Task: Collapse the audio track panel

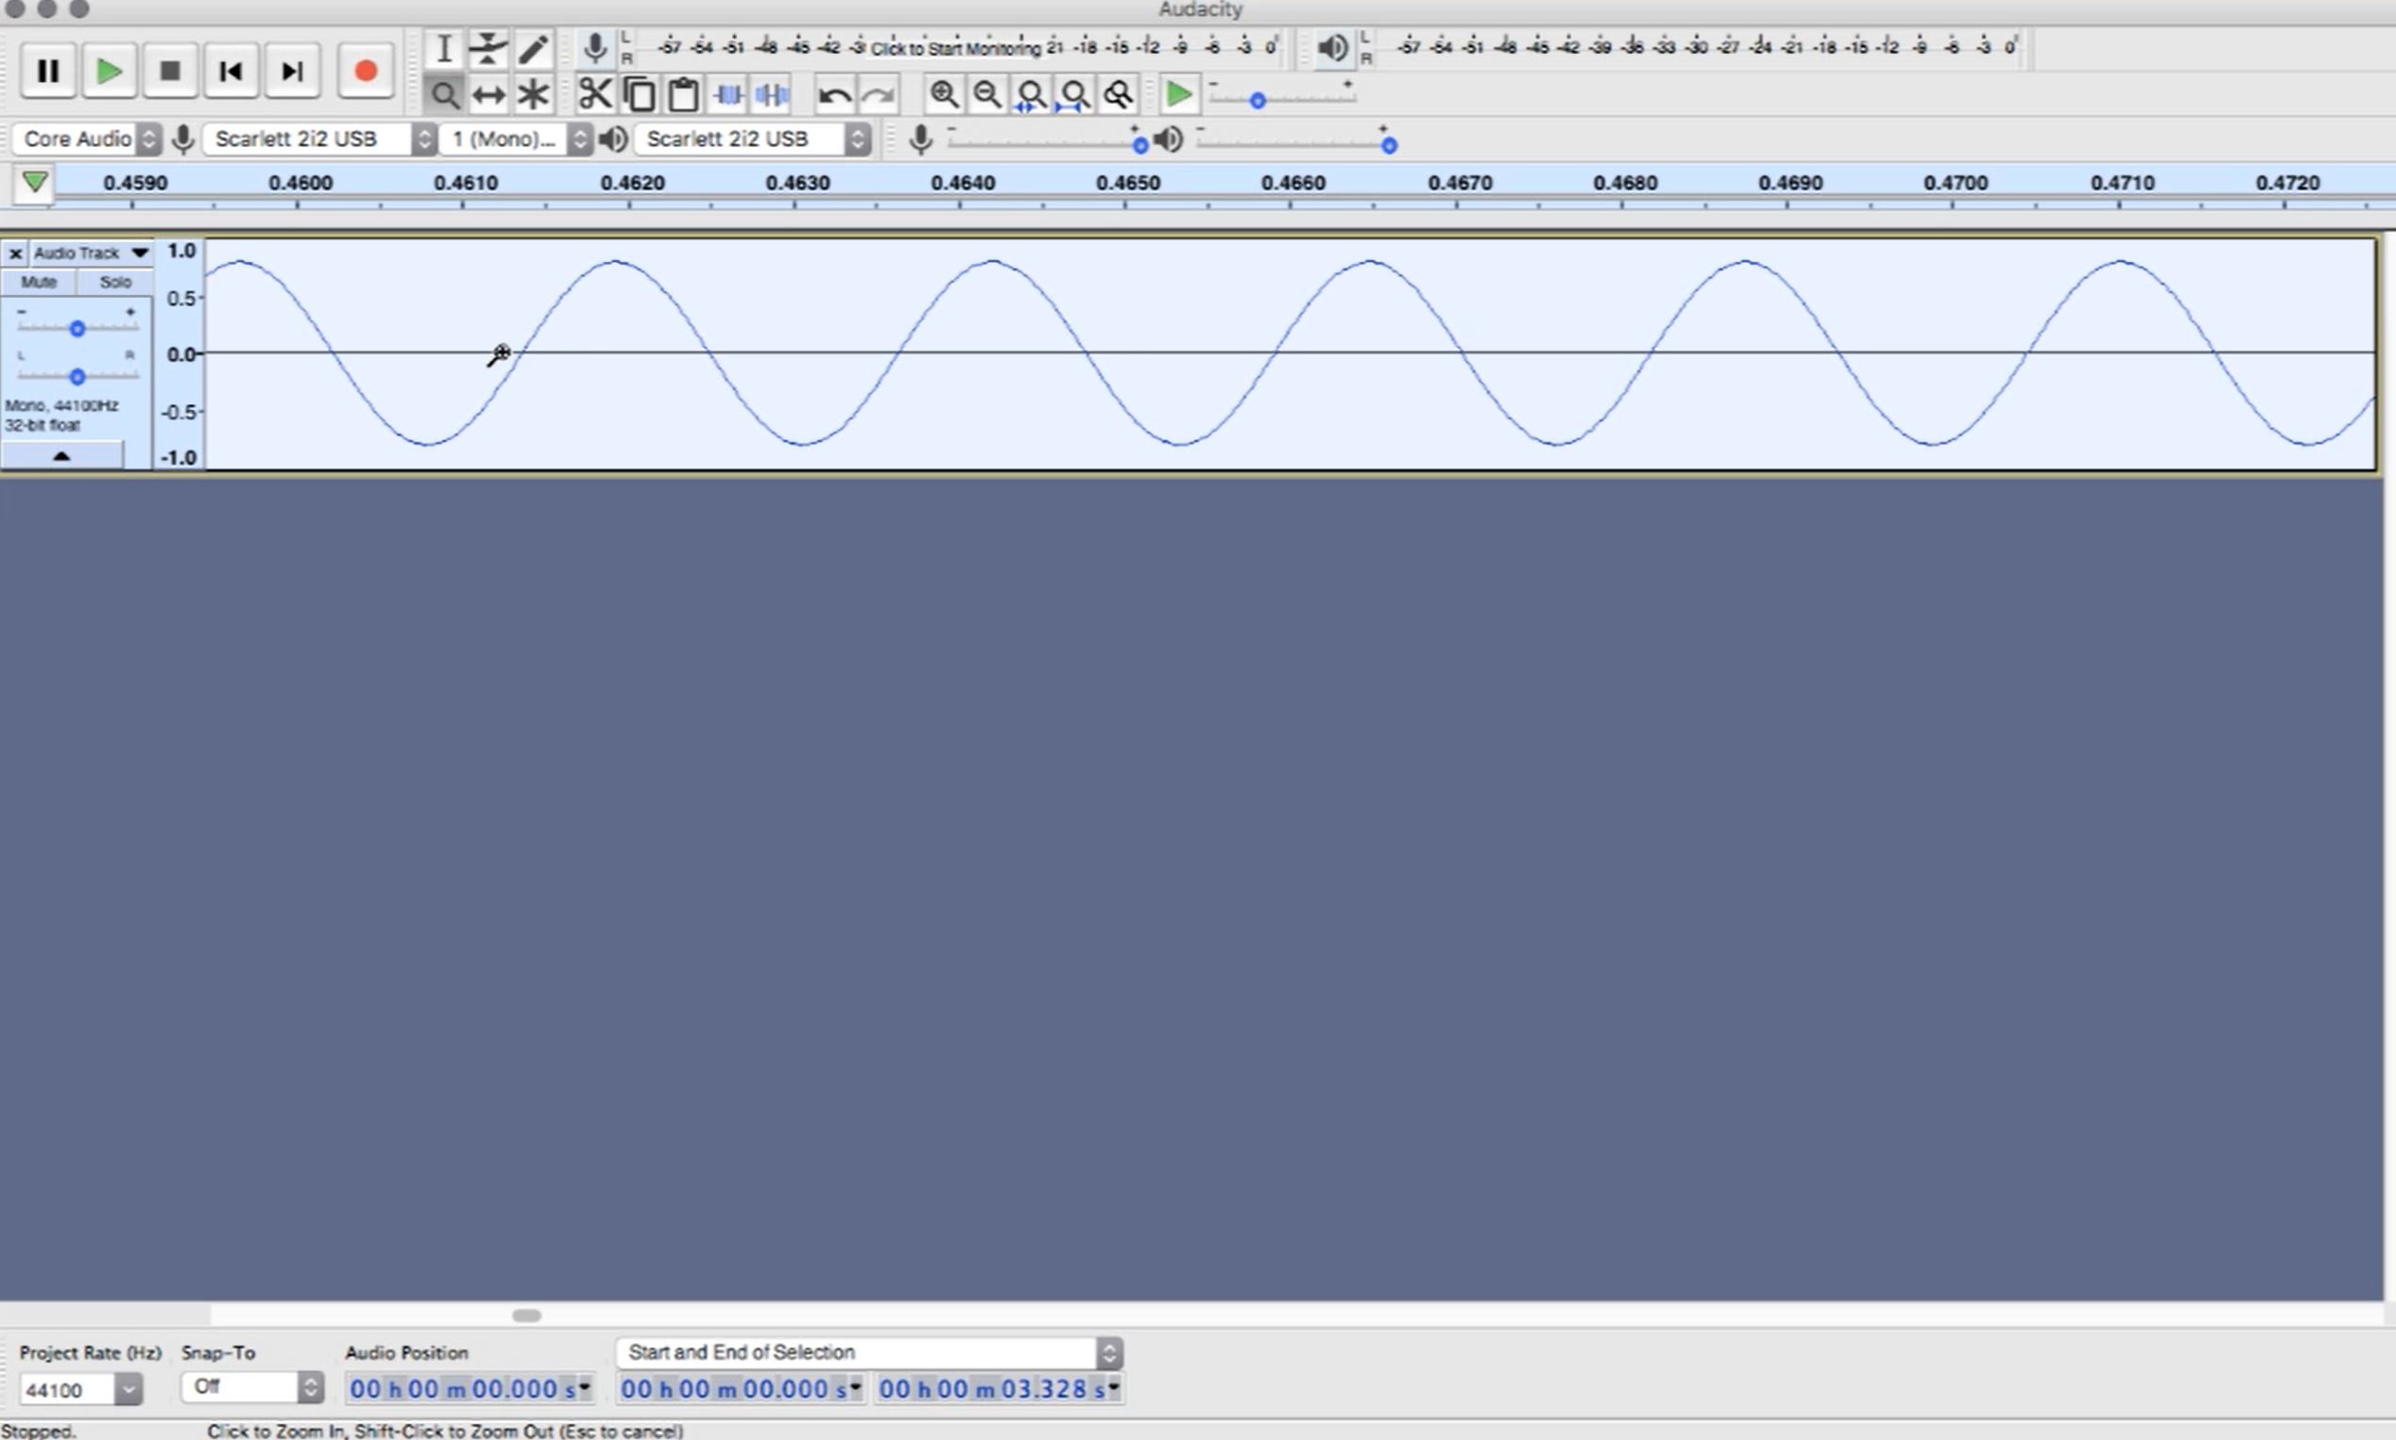Action: pyautogui.click(x=61, y=454)
